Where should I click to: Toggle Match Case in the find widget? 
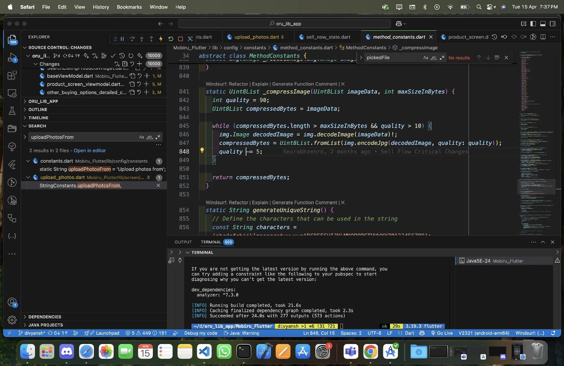tap(426, 58)
